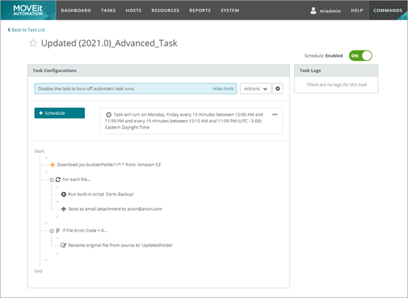Click the orange download arrow icon
The image size is (408, 298).
(x=52, y=165)
